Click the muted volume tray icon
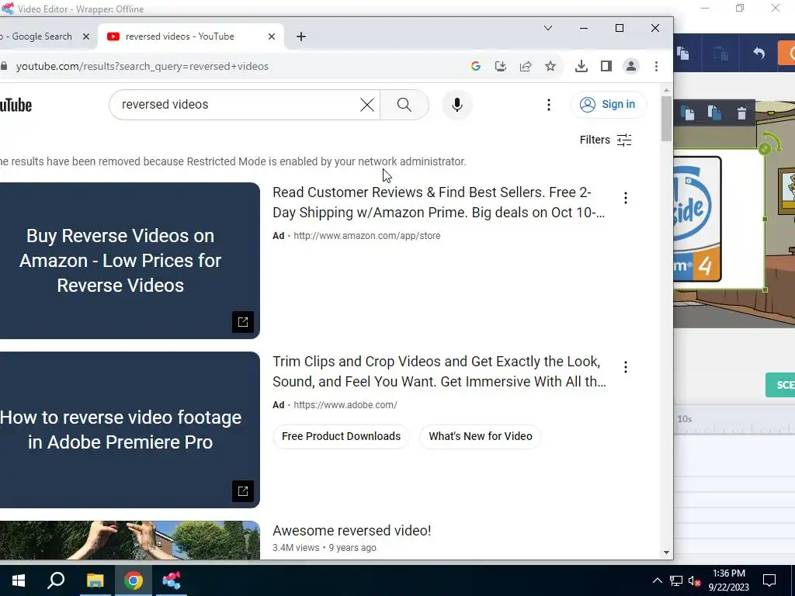This screenshot has height=596, width=795. coord(695,580)
